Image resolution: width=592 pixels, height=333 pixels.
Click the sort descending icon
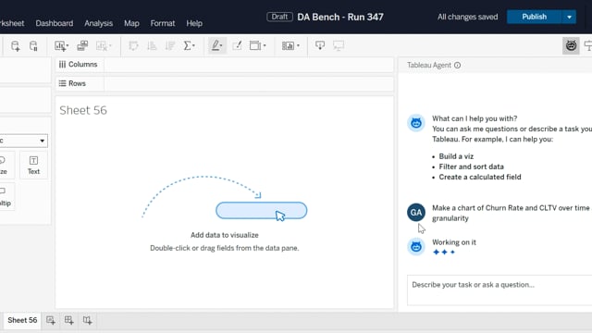170,46
